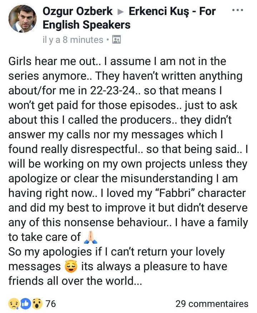Select the sad face reaction icon
This screenshot has width=257, height=313.
[13, 304]
